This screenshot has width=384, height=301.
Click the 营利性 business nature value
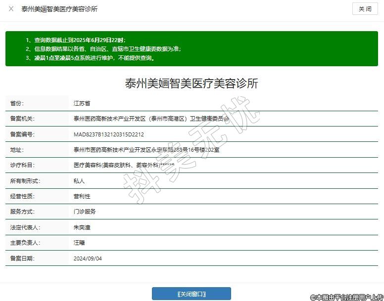point(82,196)
